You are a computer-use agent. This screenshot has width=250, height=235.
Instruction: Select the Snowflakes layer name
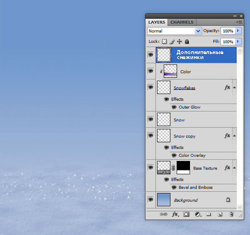click(x=185, y=88)
